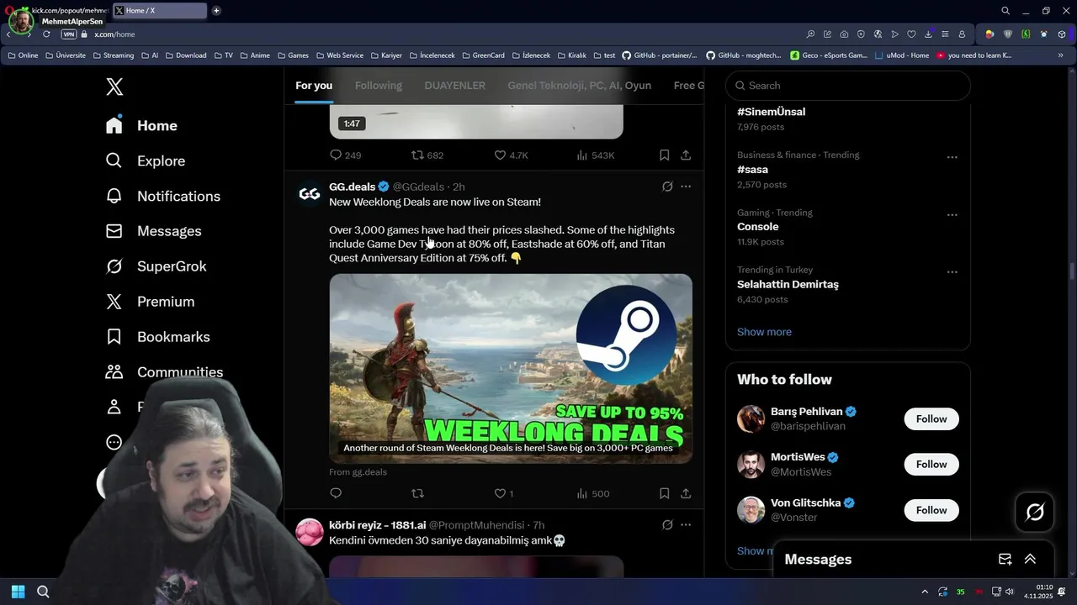Screen dimensions: 1077x605
Task: Repost the post with 682 reposts
Action: (x=427, y=155)
